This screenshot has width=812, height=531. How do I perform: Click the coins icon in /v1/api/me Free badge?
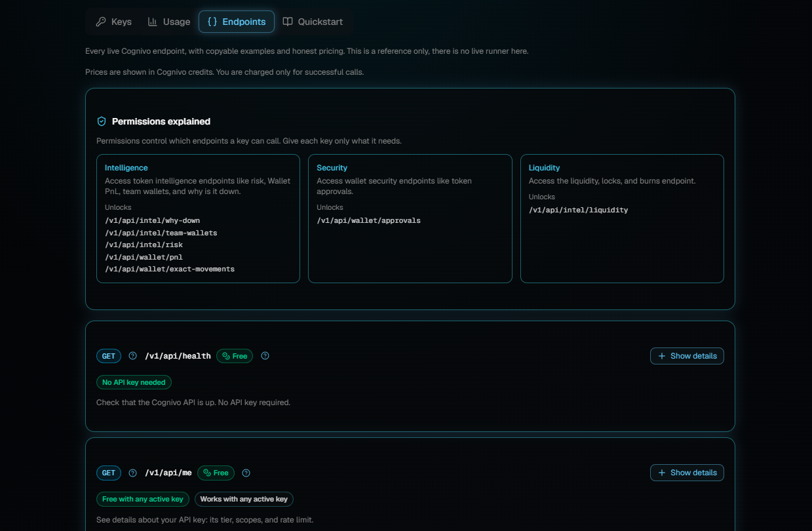[x=207, y=473]
